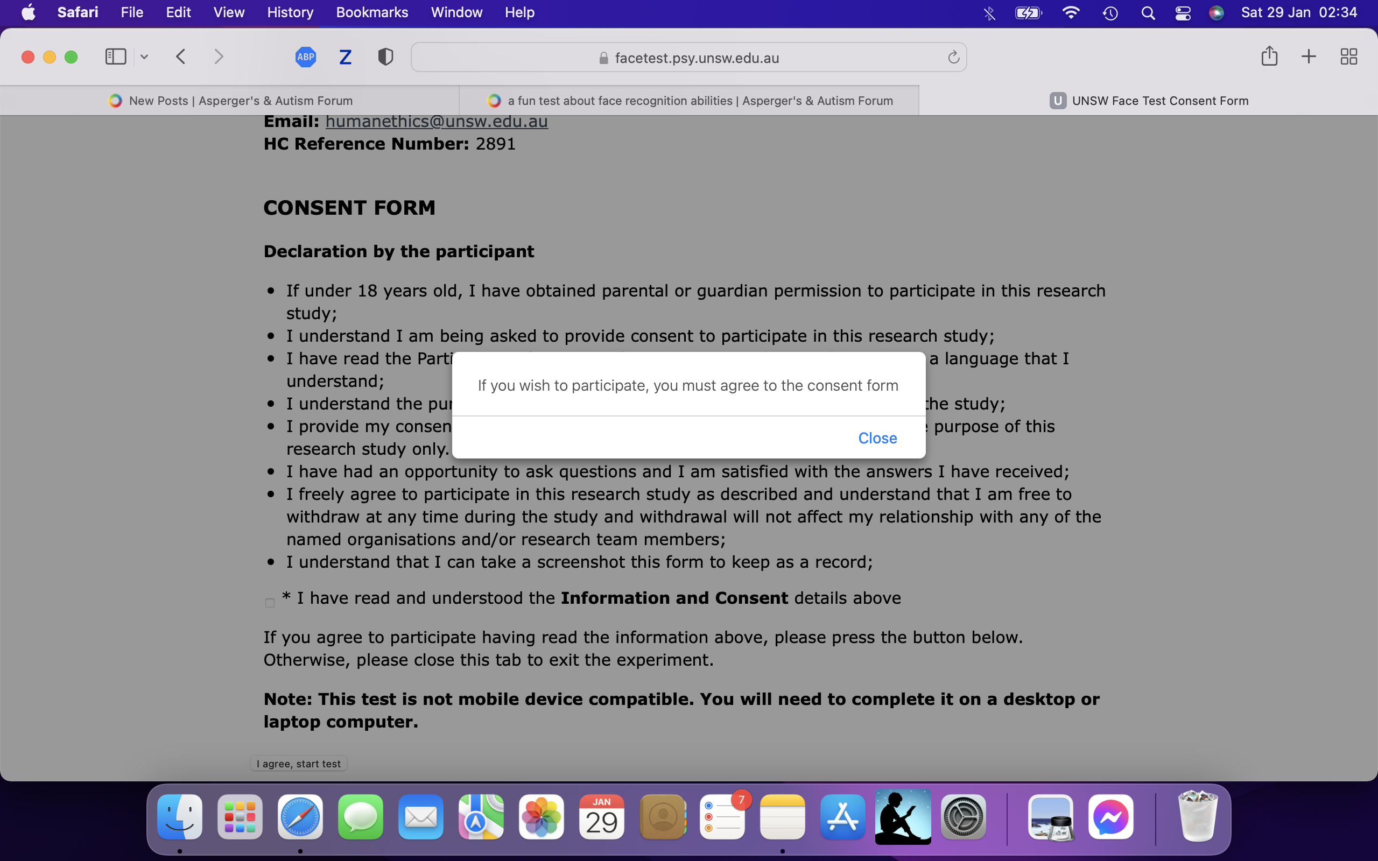Open the View menu
This screenshot has width=1378, height=861.
coord(229,12)
